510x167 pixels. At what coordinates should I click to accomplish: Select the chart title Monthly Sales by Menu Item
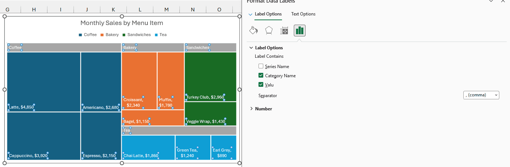(x=122, y=23)
